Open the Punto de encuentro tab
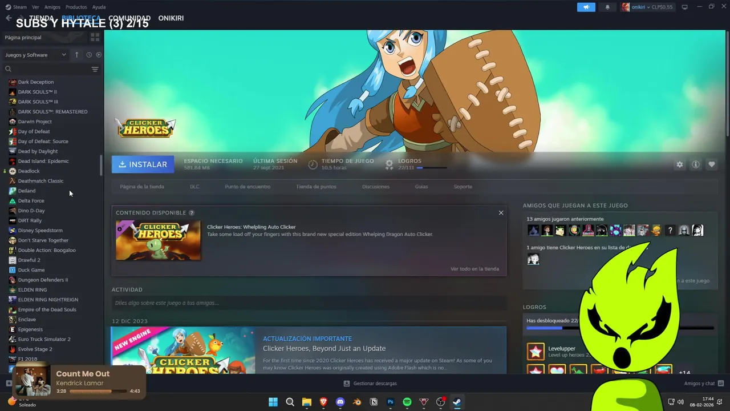Screen dimensions: 730x411 [248, 187]
